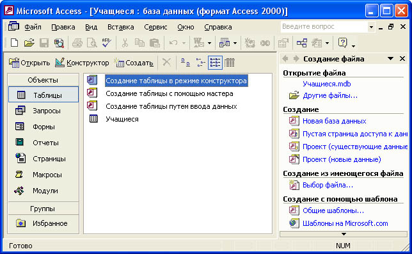Click Шаблоны на Microsoft.com link
Image resolution: width=412 pixels, height=254 pixels.
345,223
